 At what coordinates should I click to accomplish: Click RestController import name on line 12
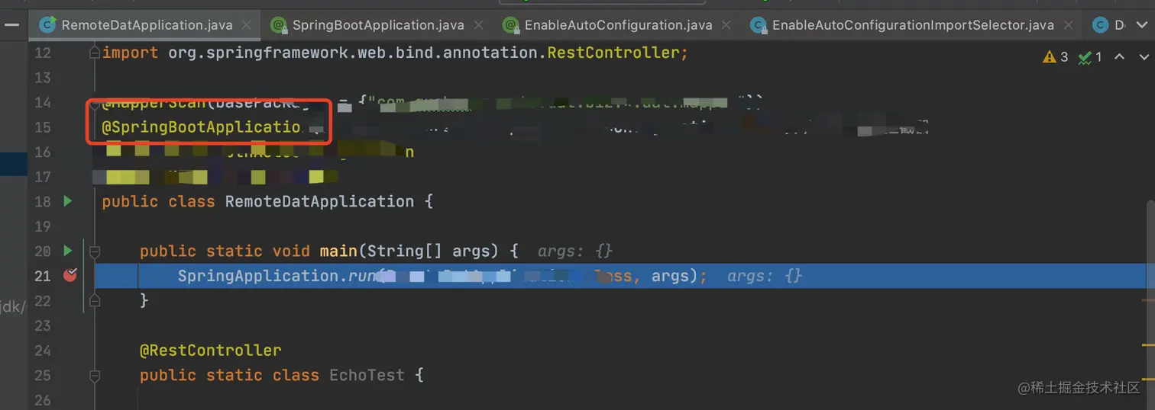(x=613, y=53)
